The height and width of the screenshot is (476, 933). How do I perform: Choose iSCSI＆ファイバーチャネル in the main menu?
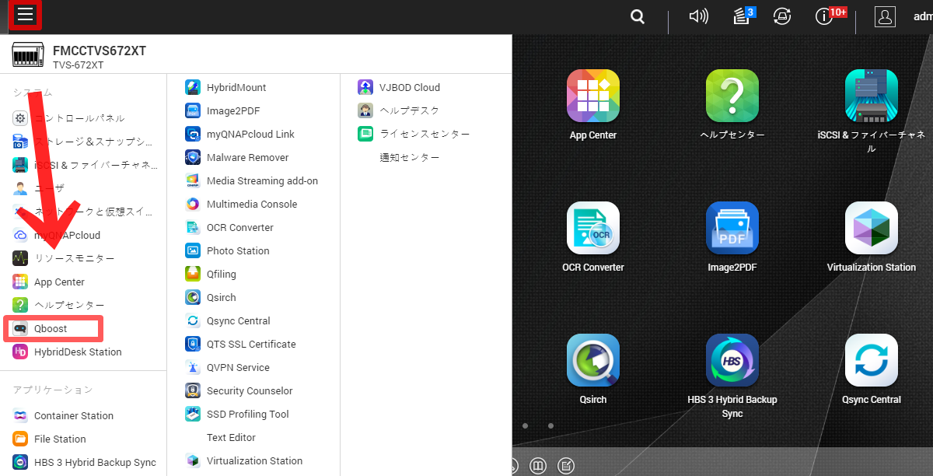83,165
